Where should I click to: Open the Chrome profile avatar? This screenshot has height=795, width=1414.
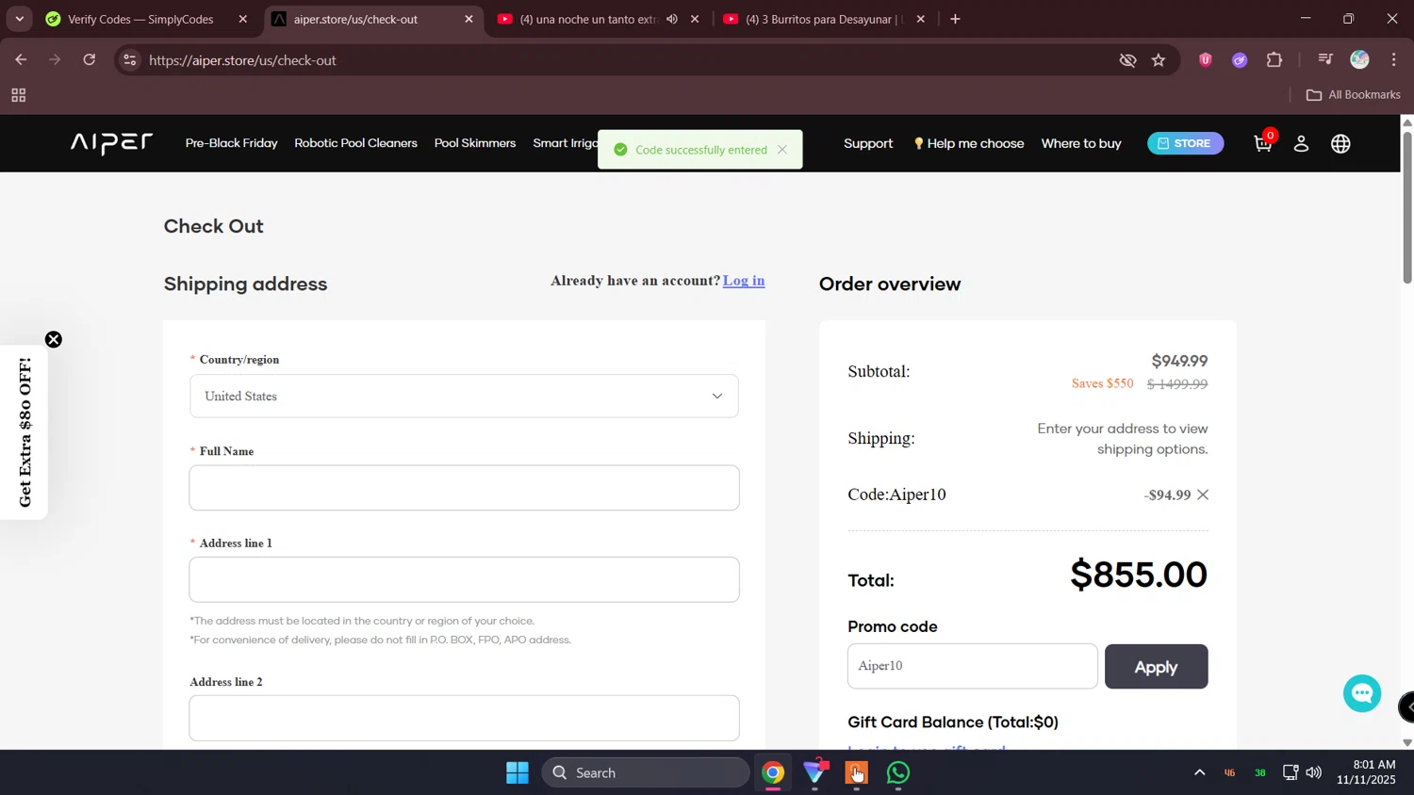click(x=1359, y=60)
